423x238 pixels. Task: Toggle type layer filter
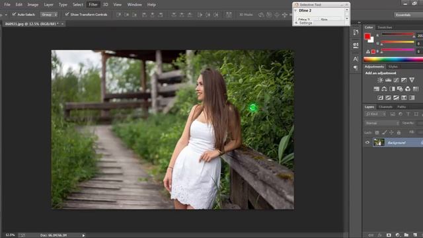coord(408,114)
